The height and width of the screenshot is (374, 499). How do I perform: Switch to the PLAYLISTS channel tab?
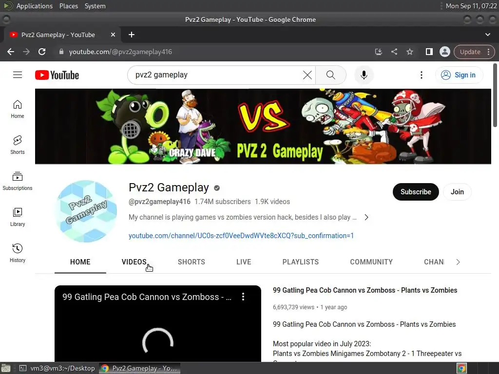pos(300,262)
